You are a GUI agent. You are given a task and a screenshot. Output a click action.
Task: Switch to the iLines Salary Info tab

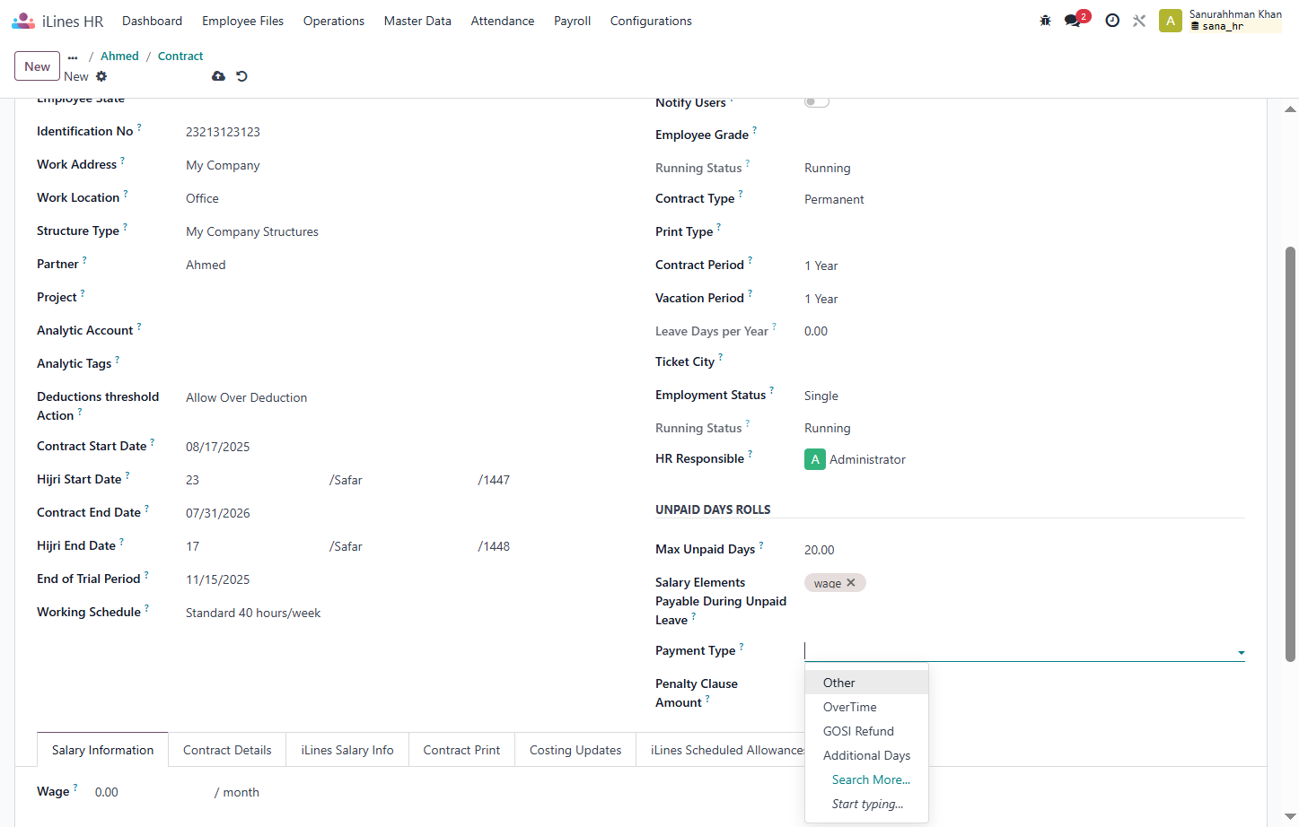(x=347, y=750)
